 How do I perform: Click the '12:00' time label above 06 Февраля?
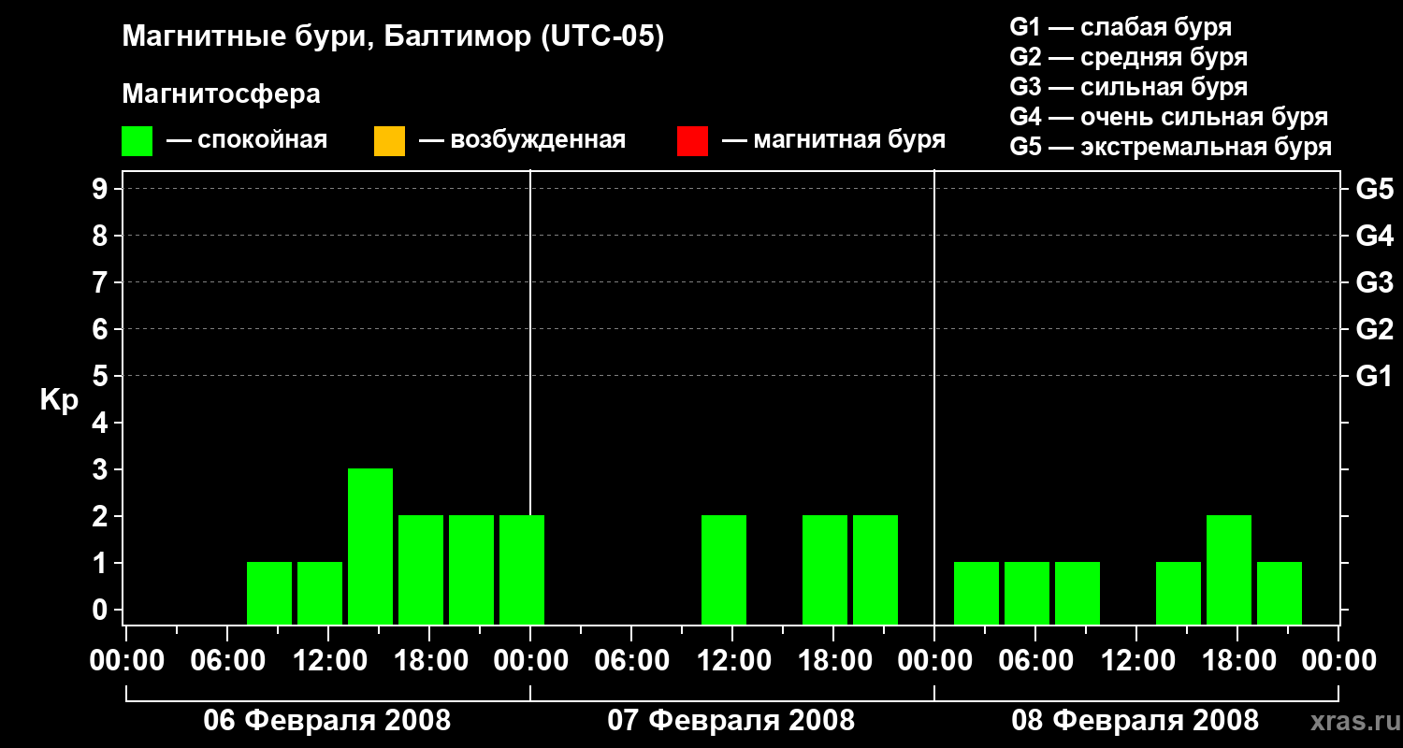coord(329,661)
